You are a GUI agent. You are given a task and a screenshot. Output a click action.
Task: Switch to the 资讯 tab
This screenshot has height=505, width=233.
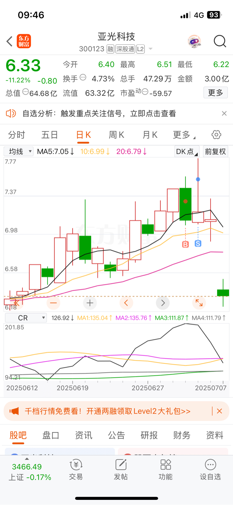point(83,435)
